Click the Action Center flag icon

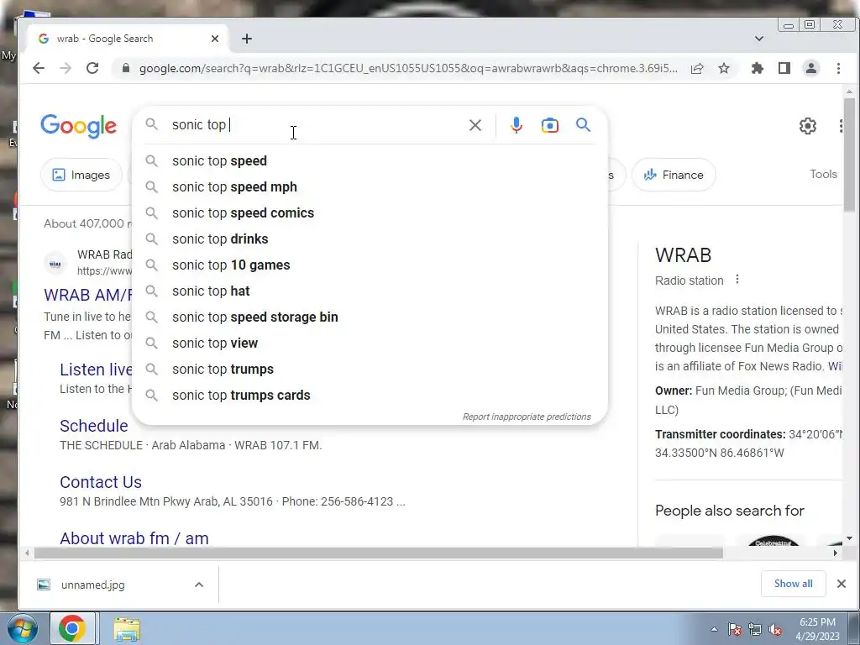735,629
